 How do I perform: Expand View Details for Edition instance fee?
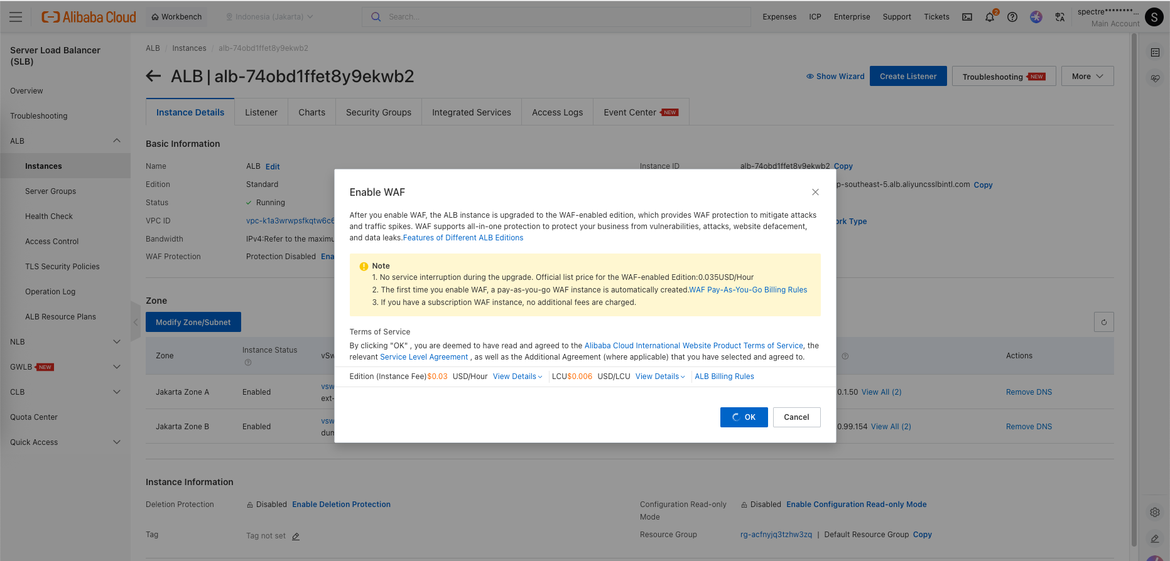[x=517, y=377]
